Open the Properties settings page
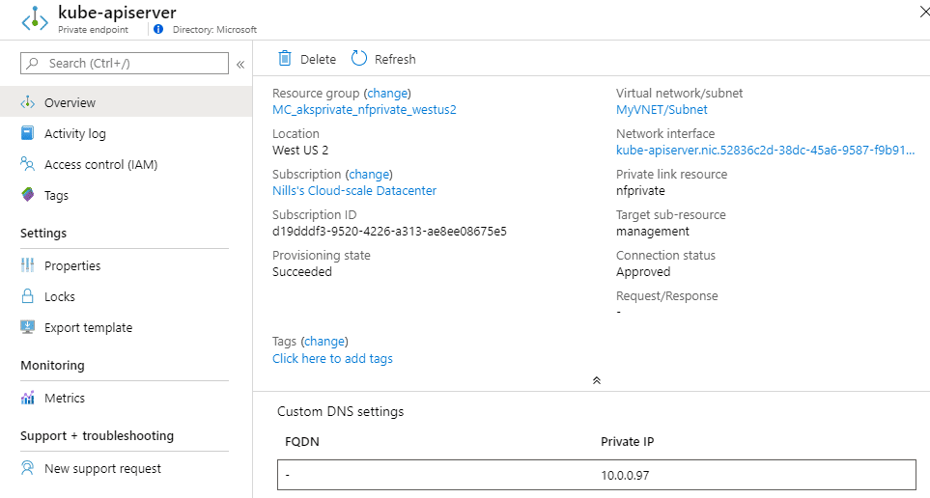Image resolution: width=930 pixels, height=498 pixels. (x=72, y=265)
